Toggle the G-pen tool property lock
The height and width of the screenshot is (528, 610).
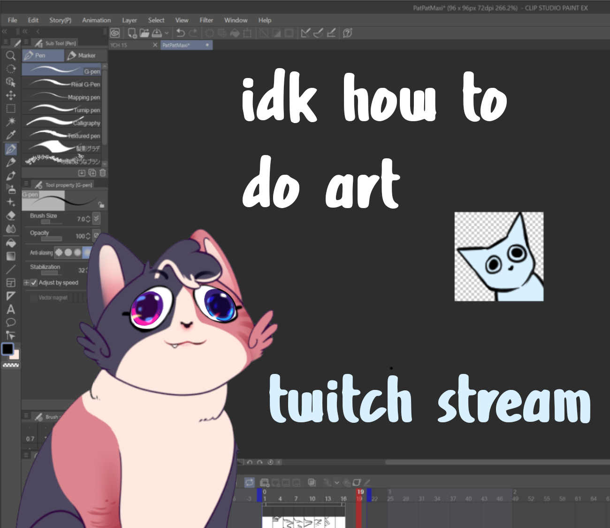[x=101, y=205]
